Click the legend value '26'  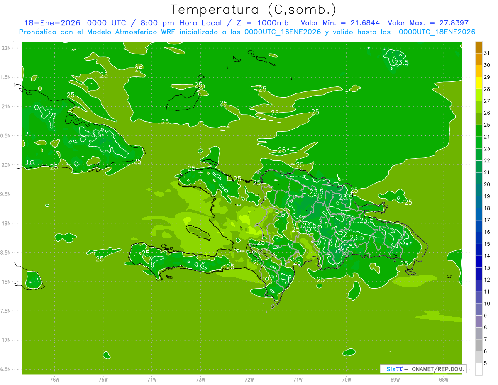[487, 113]
